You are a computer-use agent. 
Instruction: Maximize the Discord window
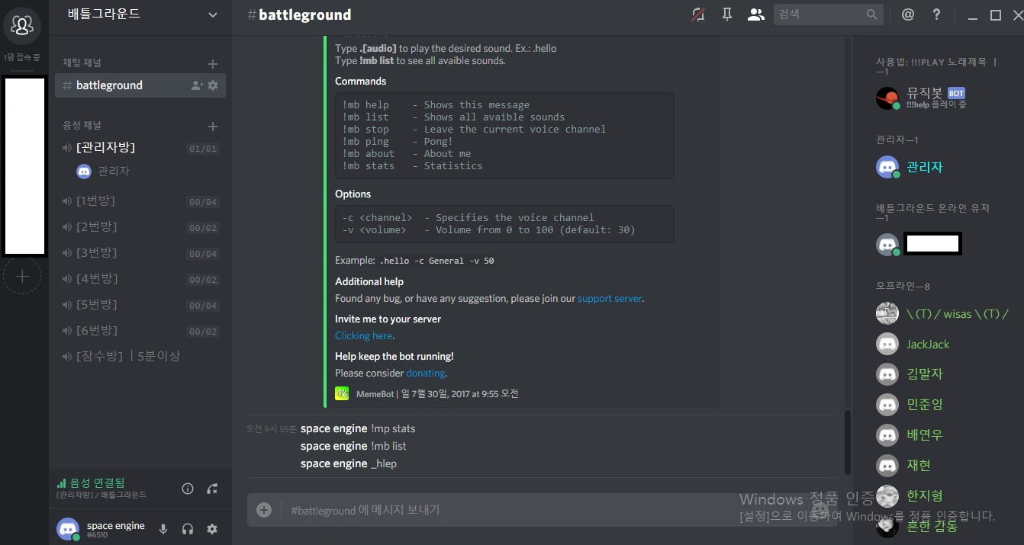pyautogui.click(x=996, y=14)
